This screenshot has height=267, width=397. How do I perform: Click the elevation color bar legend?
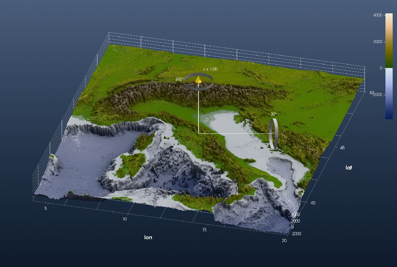pos(389,66)
